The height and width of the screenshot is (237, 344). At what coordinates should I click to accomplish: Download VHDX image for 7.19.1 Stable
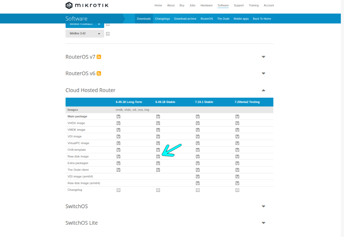[198, 123]
